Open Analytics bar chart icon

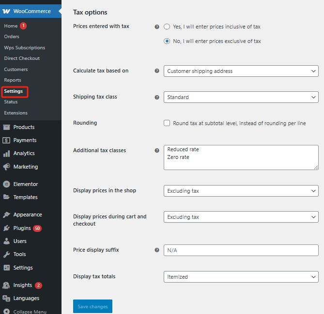click(x=6, y=153)
